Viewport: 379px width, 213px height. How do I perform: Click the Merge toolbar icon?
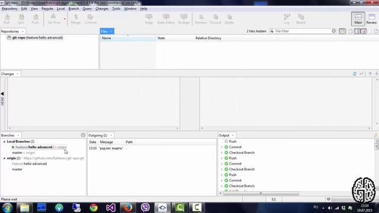pos(76,19)
